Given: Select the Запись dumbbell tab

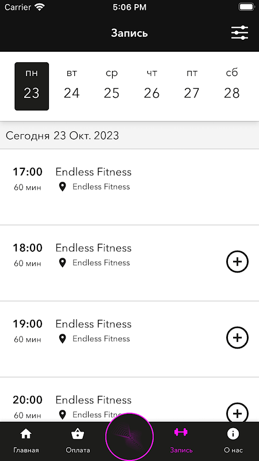Looking at the screenshot, I should pyautogui.click(x=181, y=440).
